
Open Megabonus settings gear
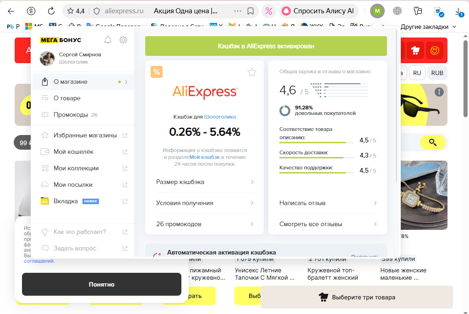(x=123, y=40)
